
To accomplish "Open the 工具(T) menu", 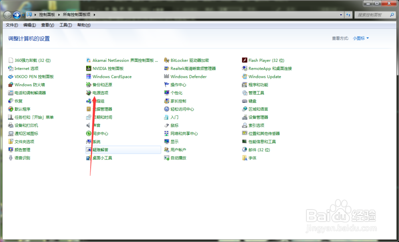I will [66, 25].
